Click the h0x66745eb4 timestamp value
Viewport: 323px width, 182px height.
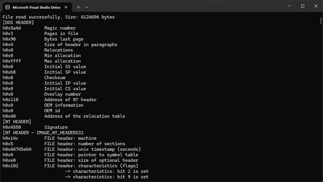point(17,150)
